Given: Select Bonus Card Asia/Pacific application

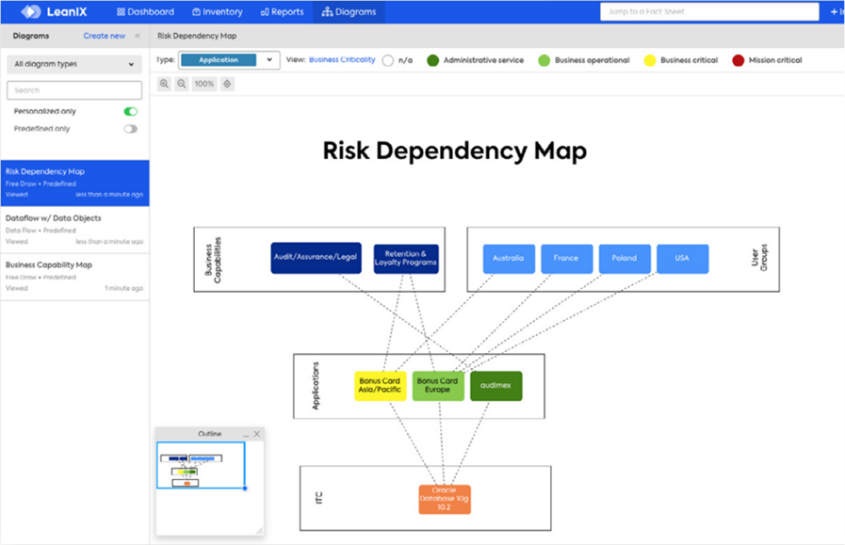Looking at the screenshot, I should (380, 386).
